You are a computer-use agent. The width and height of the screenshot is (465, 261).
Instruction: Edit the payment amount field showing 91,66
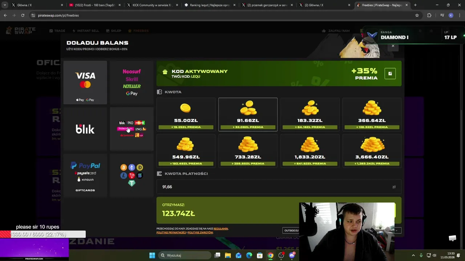[x=279, y=187]
